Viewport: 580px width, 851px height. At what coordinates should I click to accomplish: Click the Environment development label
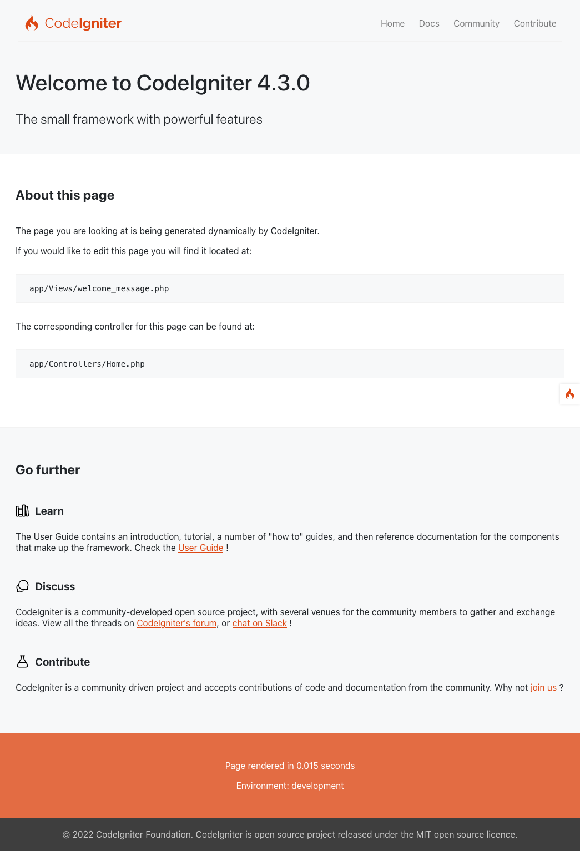pyautogui.click(x=290, y=786)
